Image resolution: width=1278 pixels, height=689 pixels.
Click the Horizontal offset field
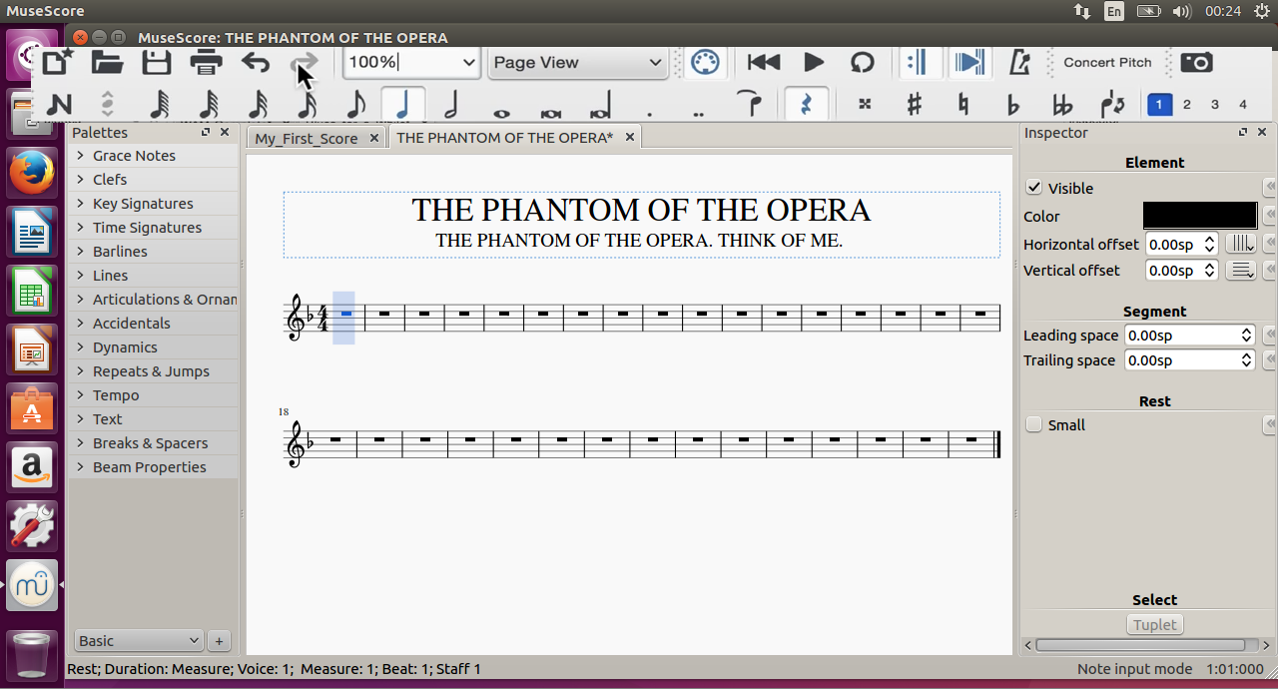coord(1181,244)
